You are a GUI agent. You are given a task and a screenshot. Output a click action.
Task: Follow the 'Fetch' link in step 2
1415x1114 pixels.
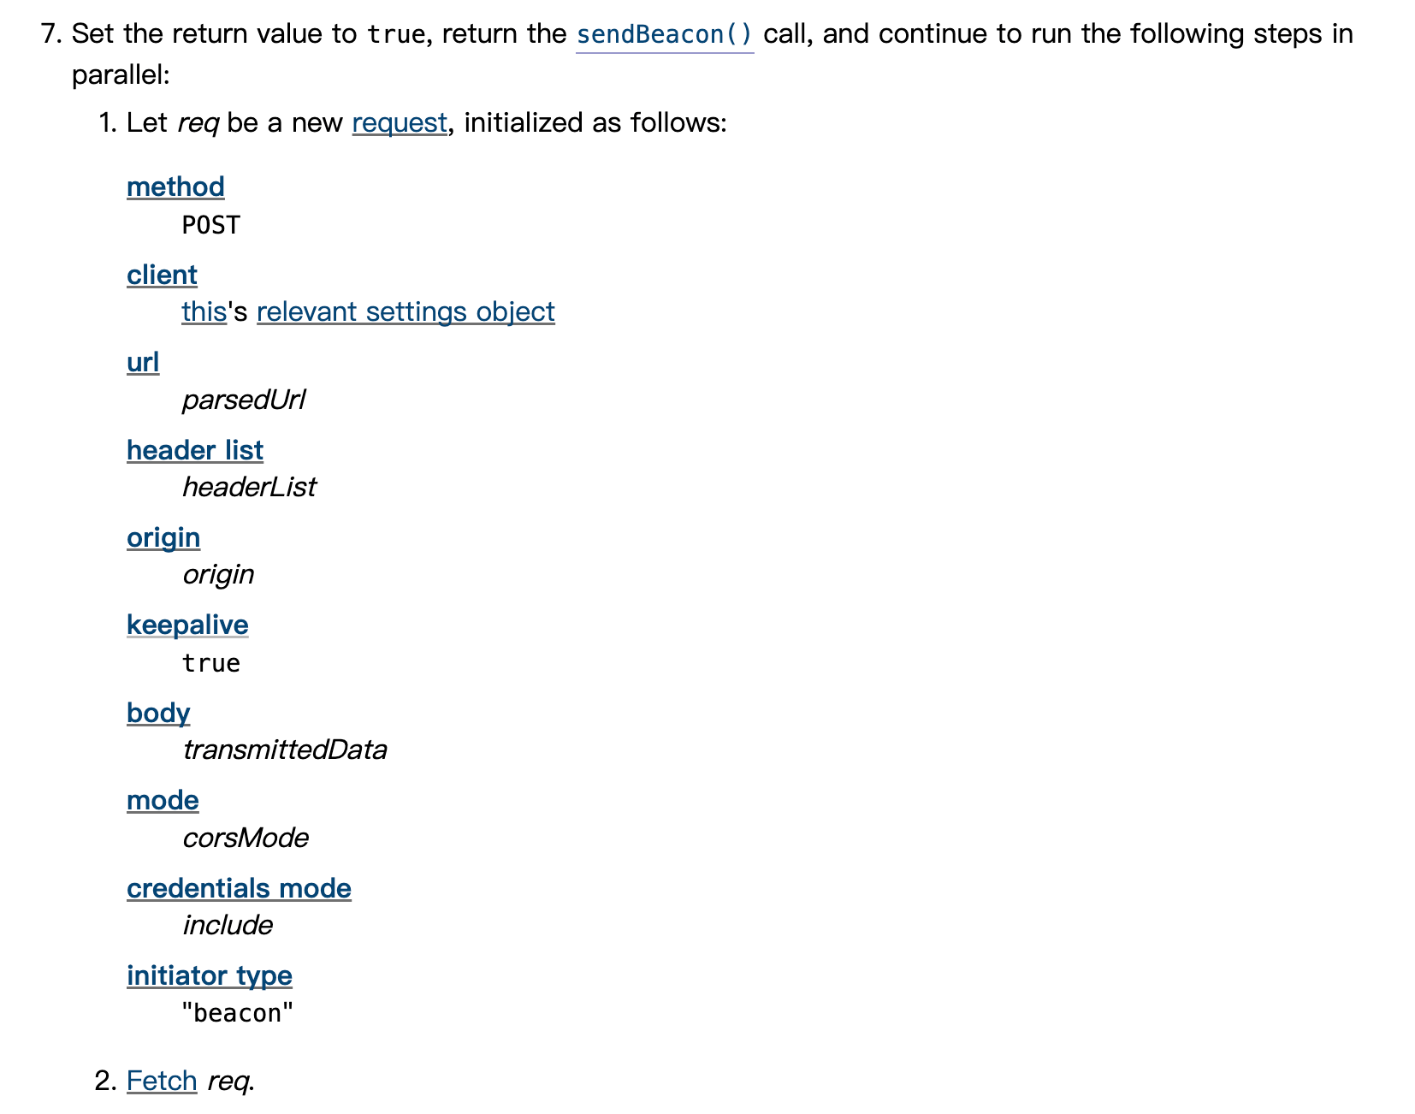pyautogui.click(x=162, y=1081)
